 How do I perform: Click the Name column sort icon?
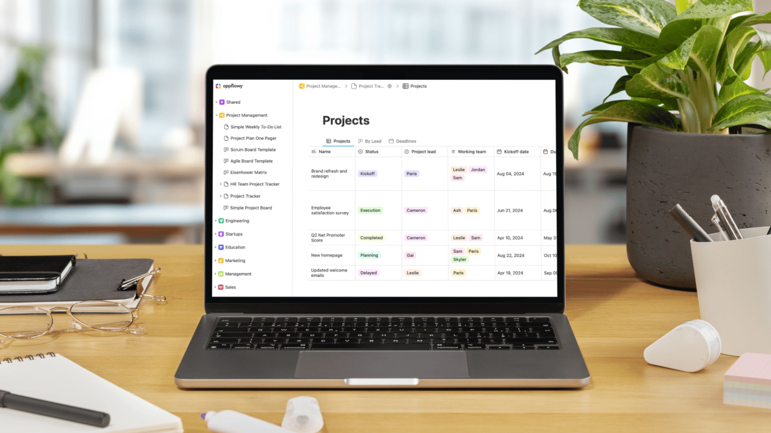tap(314, 152)
